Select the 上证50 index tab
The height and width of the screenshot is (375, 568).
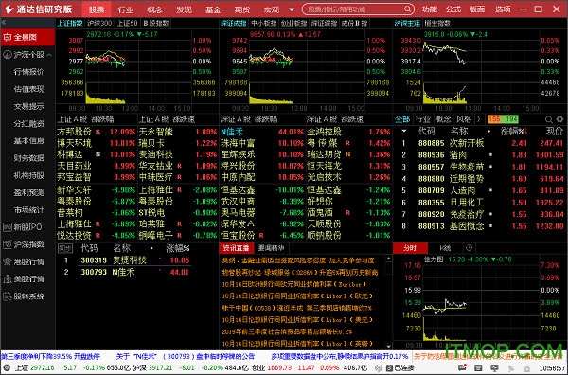click(127, 23)
